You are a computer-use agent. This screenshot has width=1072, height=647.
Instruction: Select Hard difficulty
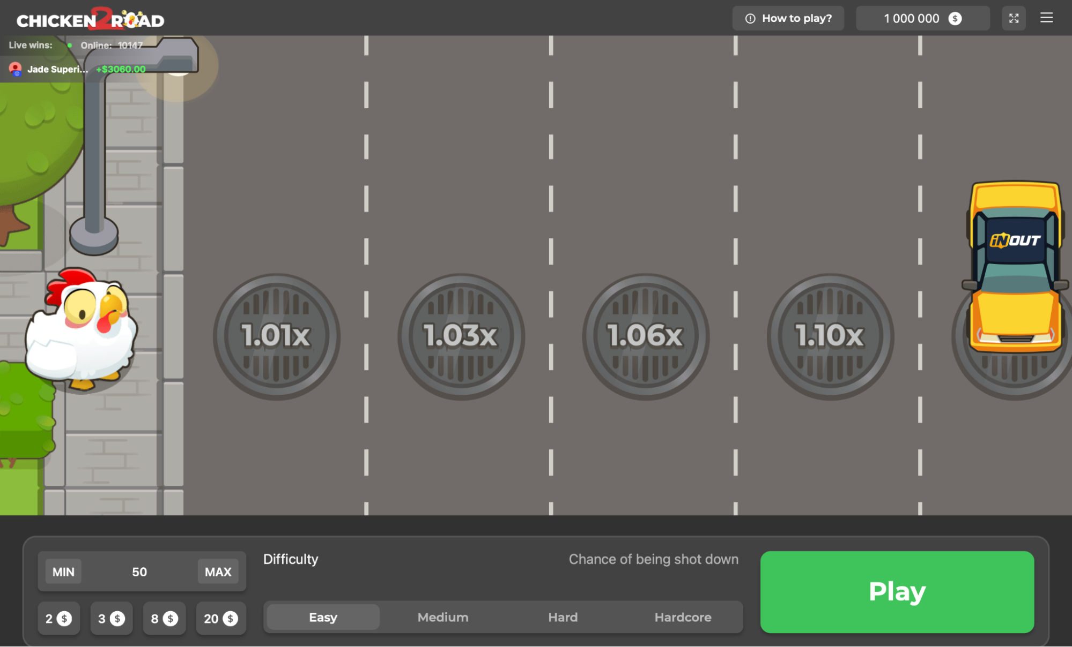click(563, 617)
